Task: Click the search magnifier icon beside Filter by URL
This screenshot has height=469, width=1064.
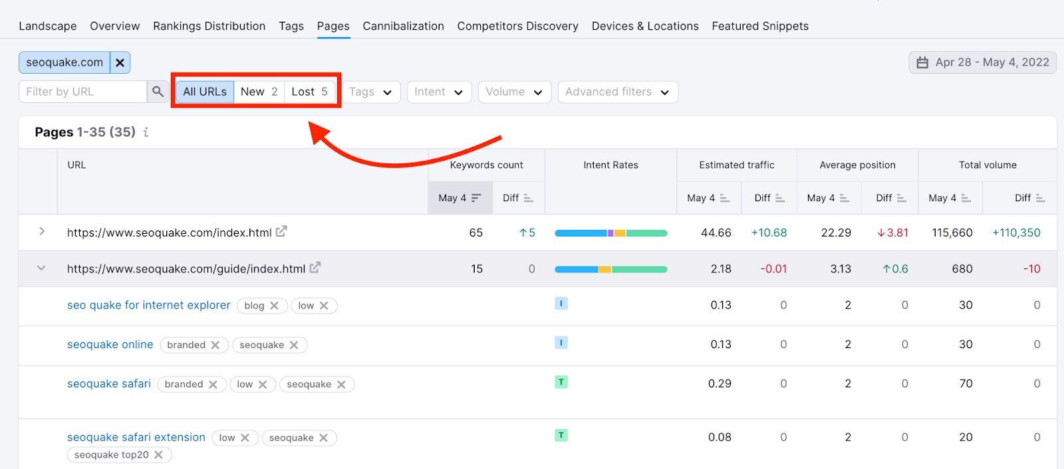Action: 158,92
